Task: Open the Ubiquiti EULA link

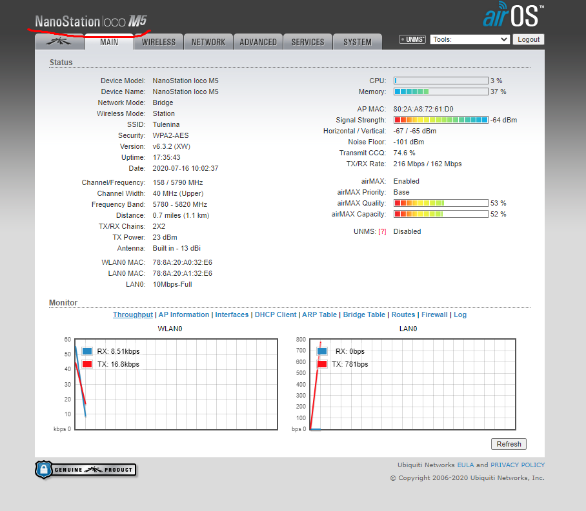Action: click(x=465, y=465)
